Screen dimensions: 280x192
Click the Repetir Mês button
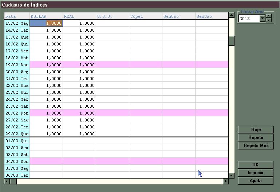click(256, 145)
